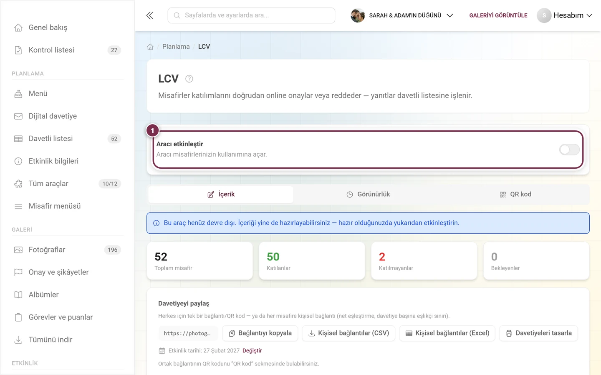Focus the Sayfalarda ve ayarlarda ara search field

(x=251, y=15)
